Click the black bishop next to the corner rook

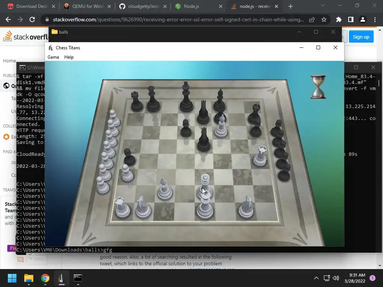[152, 99]
